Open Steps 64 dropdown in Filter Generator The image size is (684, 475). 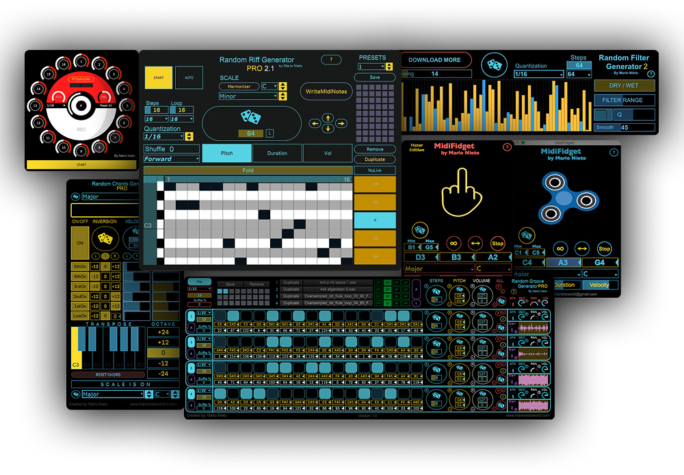click(x=579, y=74)
